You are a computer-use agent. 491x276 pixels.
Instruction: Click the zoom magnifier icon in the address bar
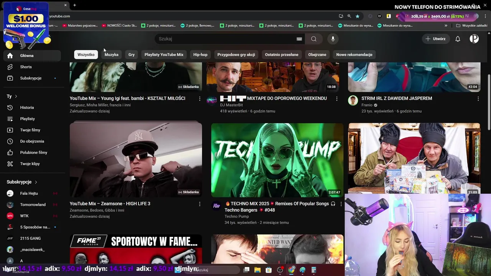click(349, 16)
